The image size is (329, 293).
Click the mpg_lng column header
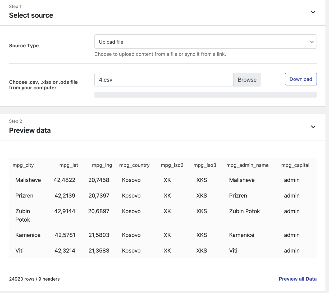click(102, 165)
